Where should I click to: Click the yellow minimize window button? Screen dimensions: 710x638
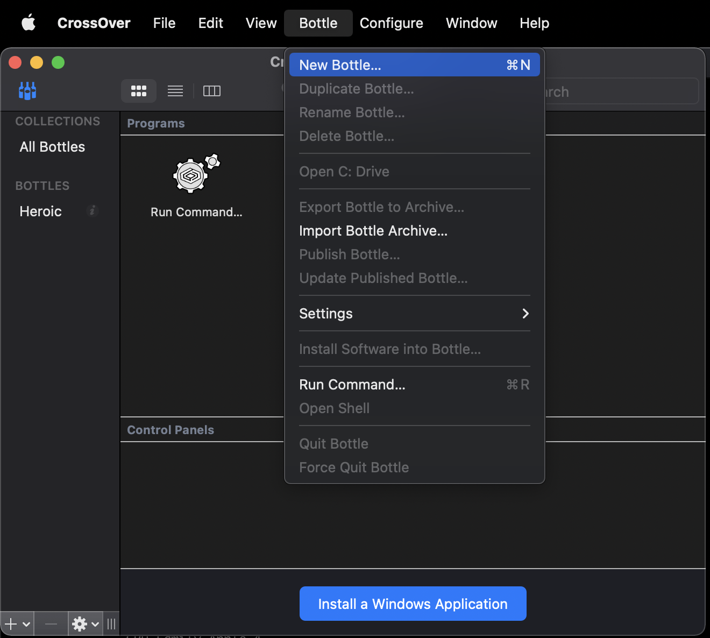click(37, 62)
